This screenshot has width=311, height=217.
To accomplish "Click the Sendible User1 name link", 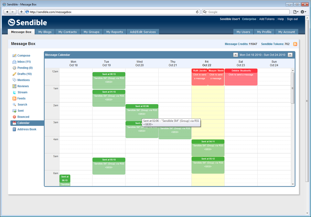I will pos(230,19).
